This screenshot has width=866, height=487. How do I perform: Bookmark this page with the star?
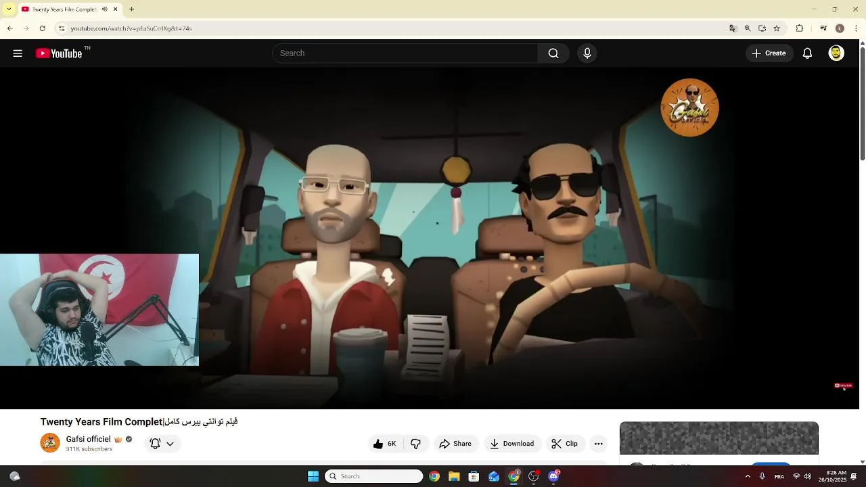[777, 28]
